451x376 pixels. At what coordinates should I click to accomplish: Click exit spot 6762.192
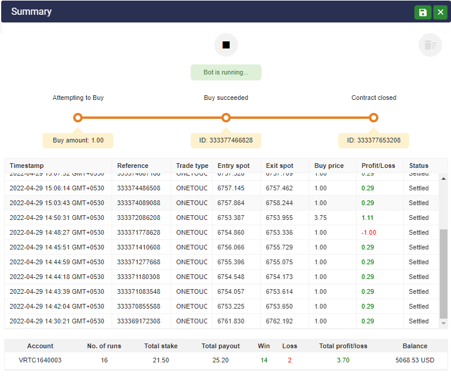pyautogui.click(x=279, y=321)
